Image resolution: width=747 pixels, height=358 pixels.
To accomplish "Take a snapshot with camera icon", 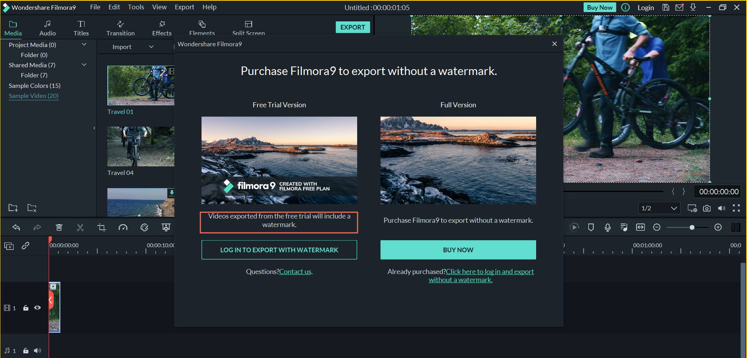I will pyautogui.click(x=707, y=208).
